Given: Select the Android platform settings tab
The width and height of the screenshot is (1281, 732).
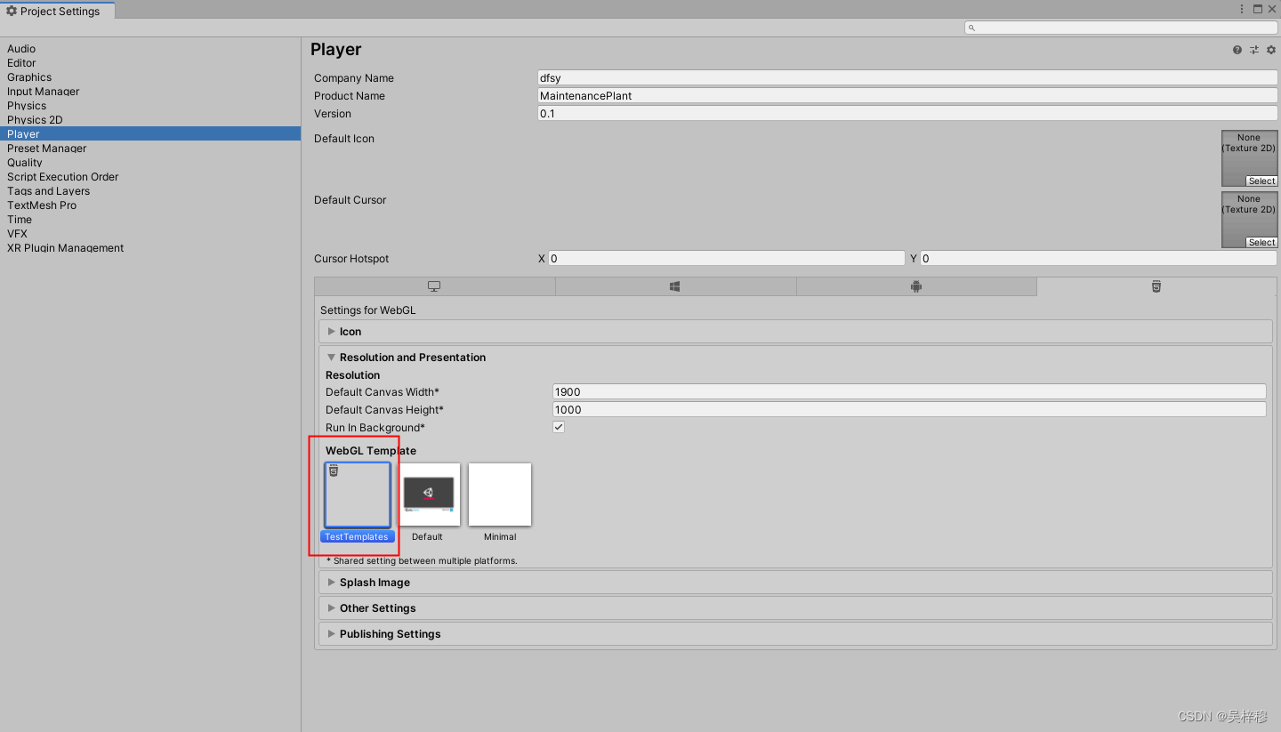Looking at the screenshot, I should click(x=915, y=286).
